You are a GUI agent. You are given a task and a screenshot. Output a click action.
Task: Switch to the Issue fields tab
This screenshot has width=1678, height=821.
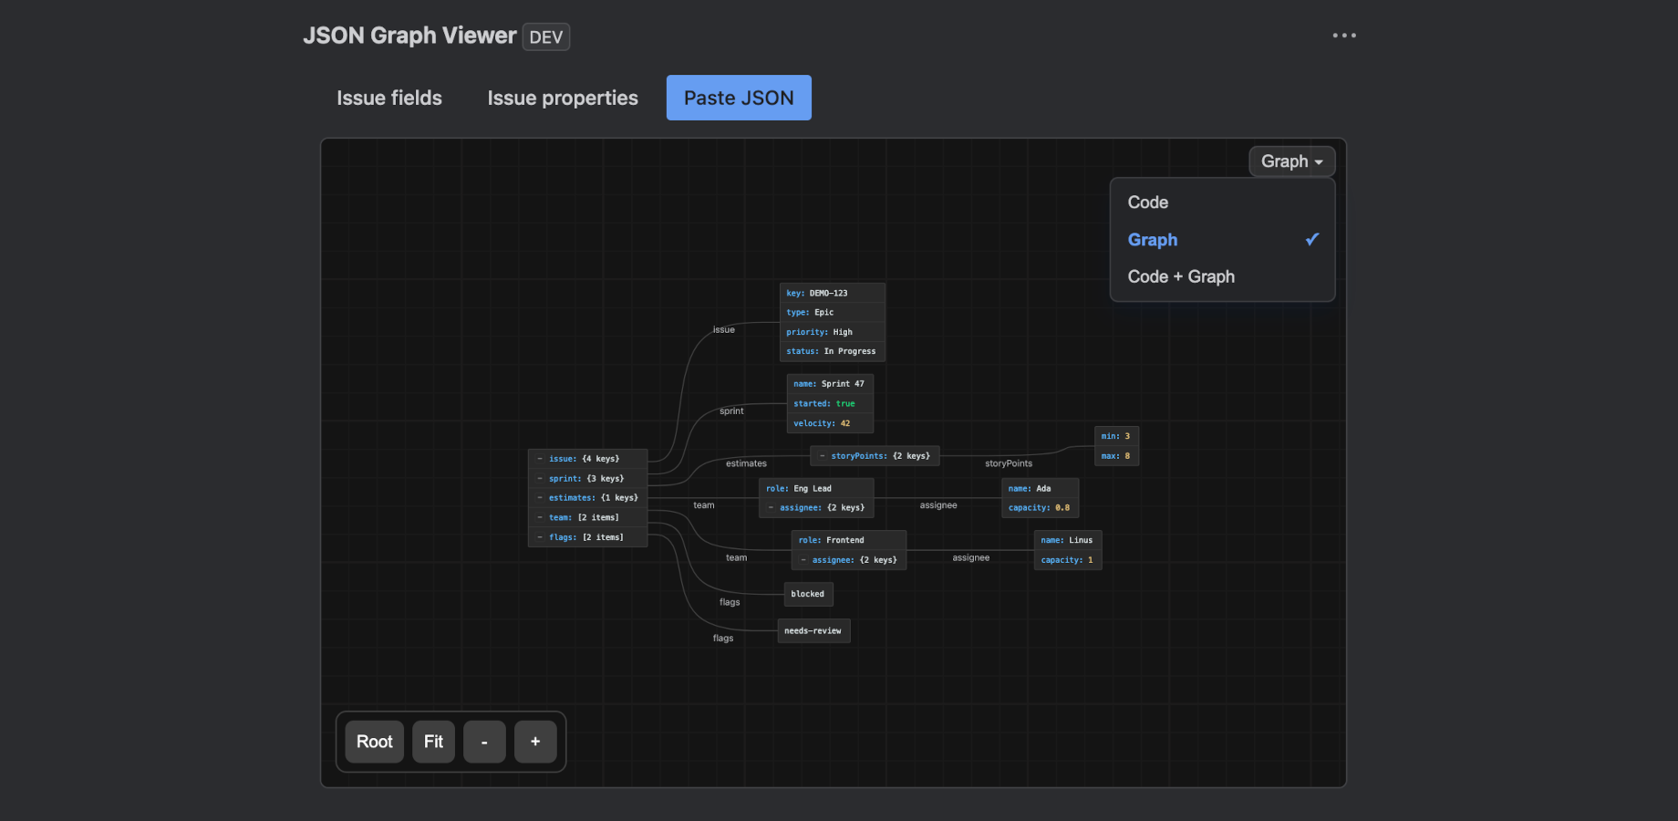coord(389,98)
